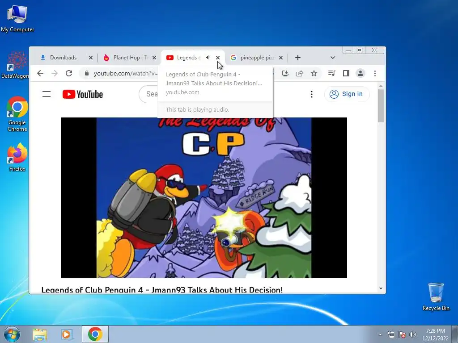Open Windows Media Player from taskbar
Viewport: 458px width, 343px height.
(67, 334)
